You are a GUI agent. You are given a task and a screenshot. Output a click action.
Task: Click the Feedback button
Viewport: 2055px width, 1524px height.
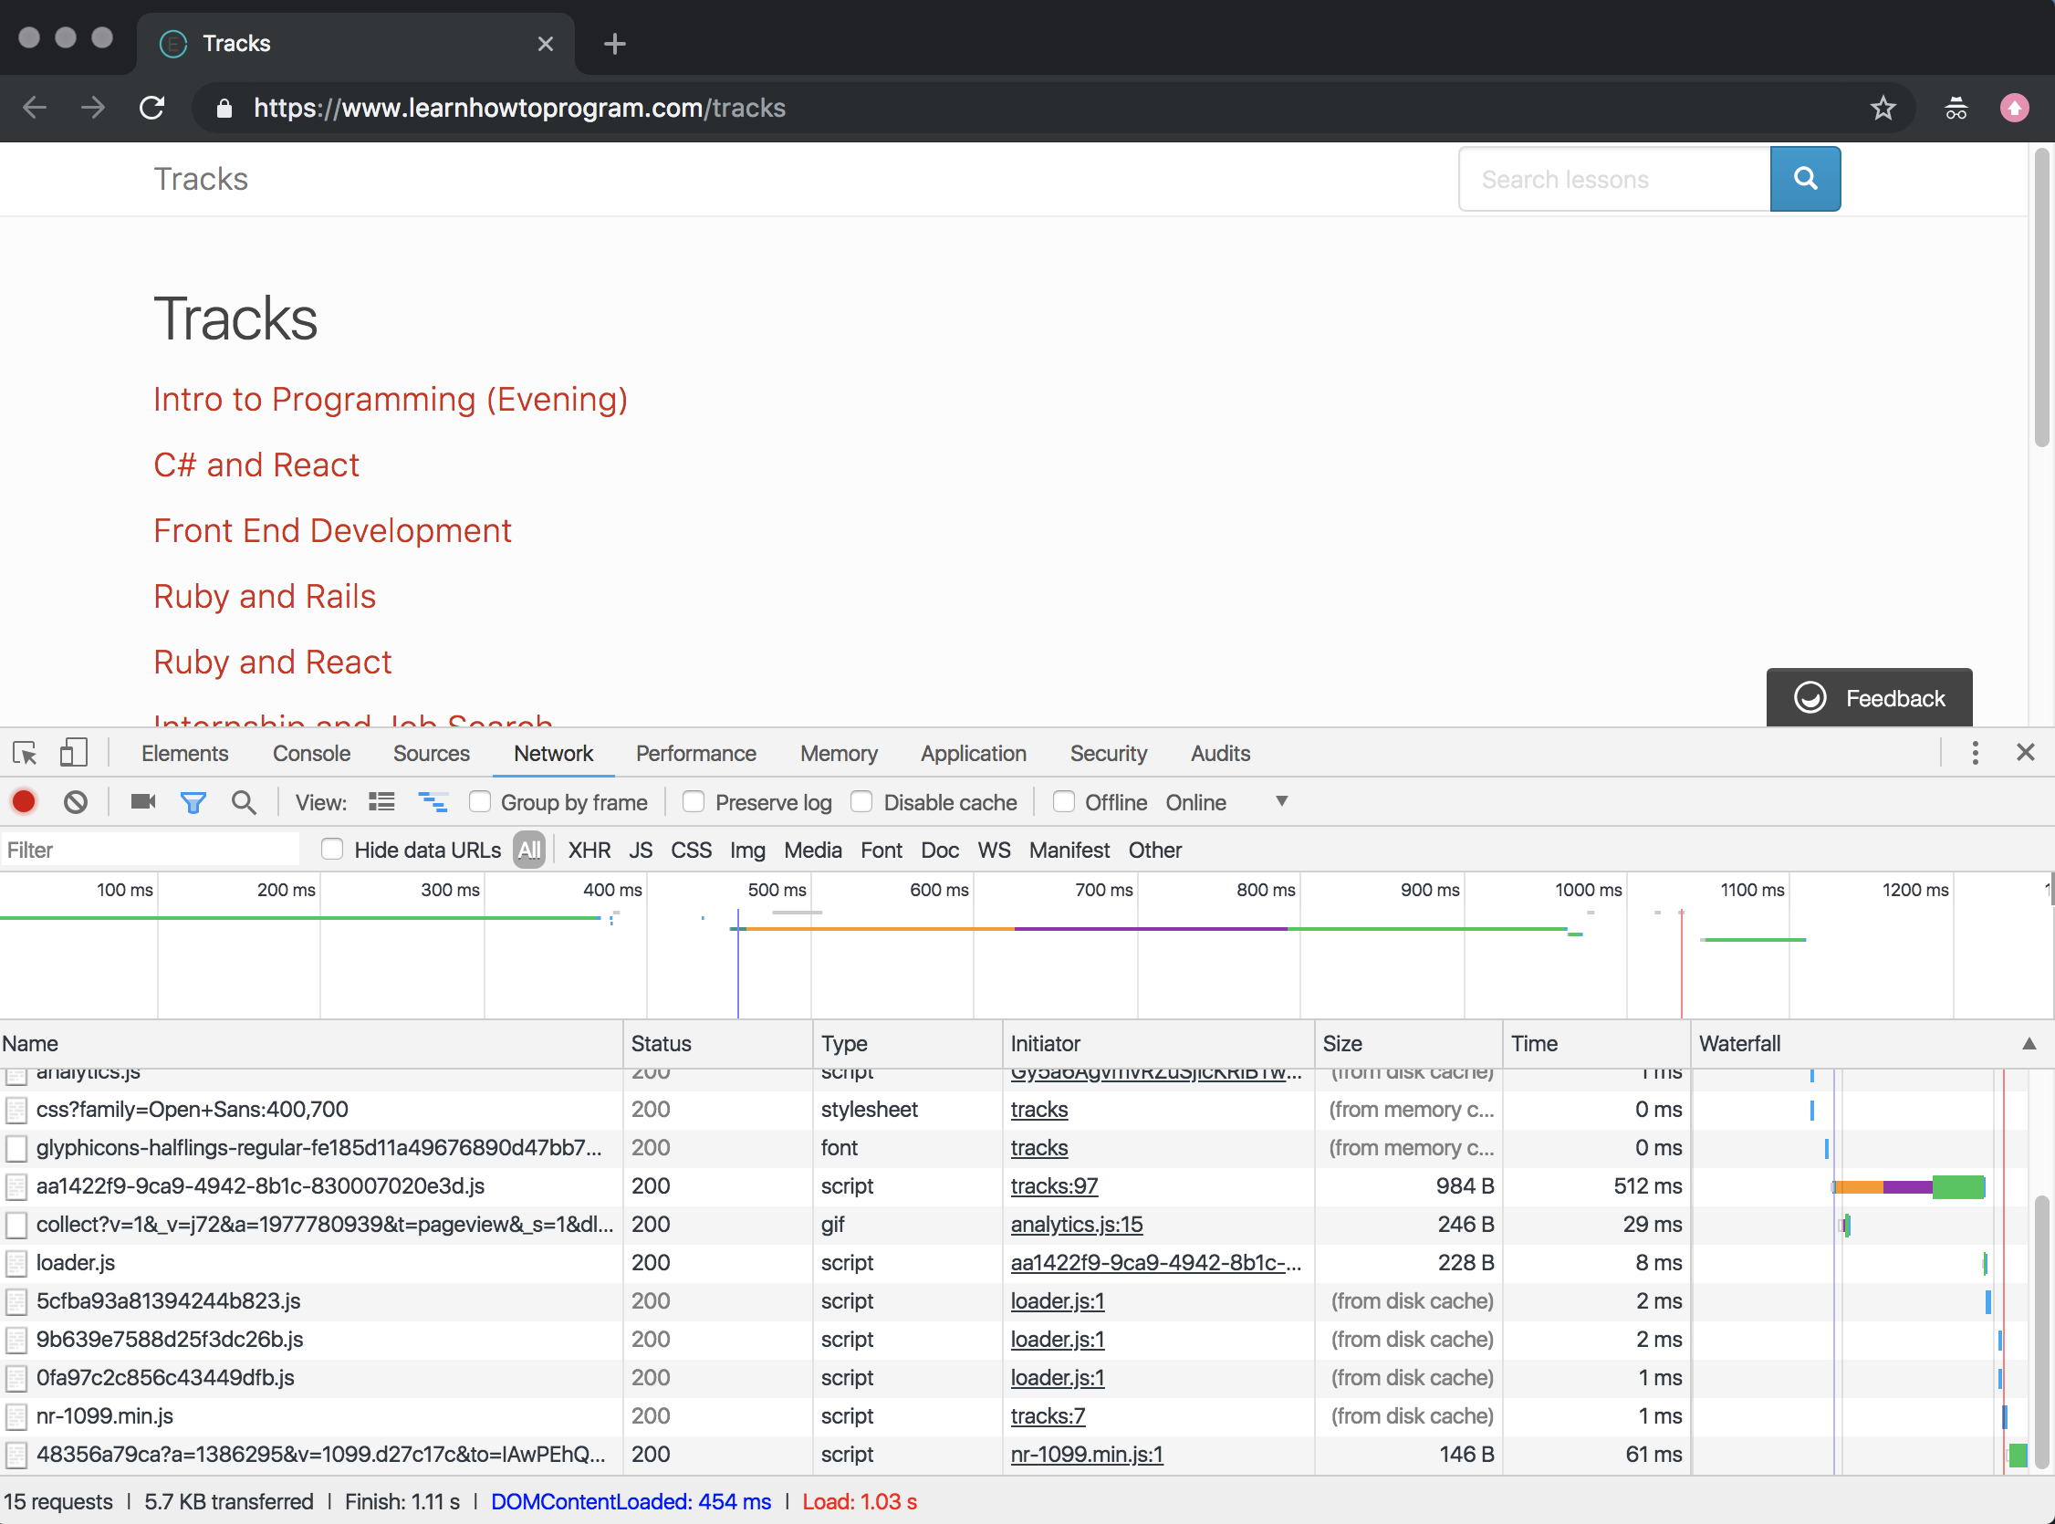pos(1869,697)
